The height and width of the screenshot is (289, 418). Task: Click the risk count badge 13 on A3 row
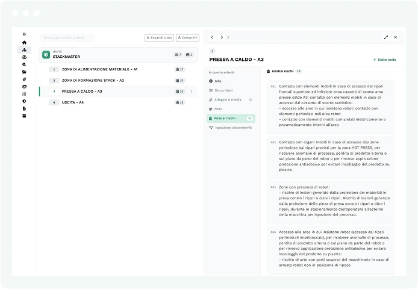click(179, 92)
